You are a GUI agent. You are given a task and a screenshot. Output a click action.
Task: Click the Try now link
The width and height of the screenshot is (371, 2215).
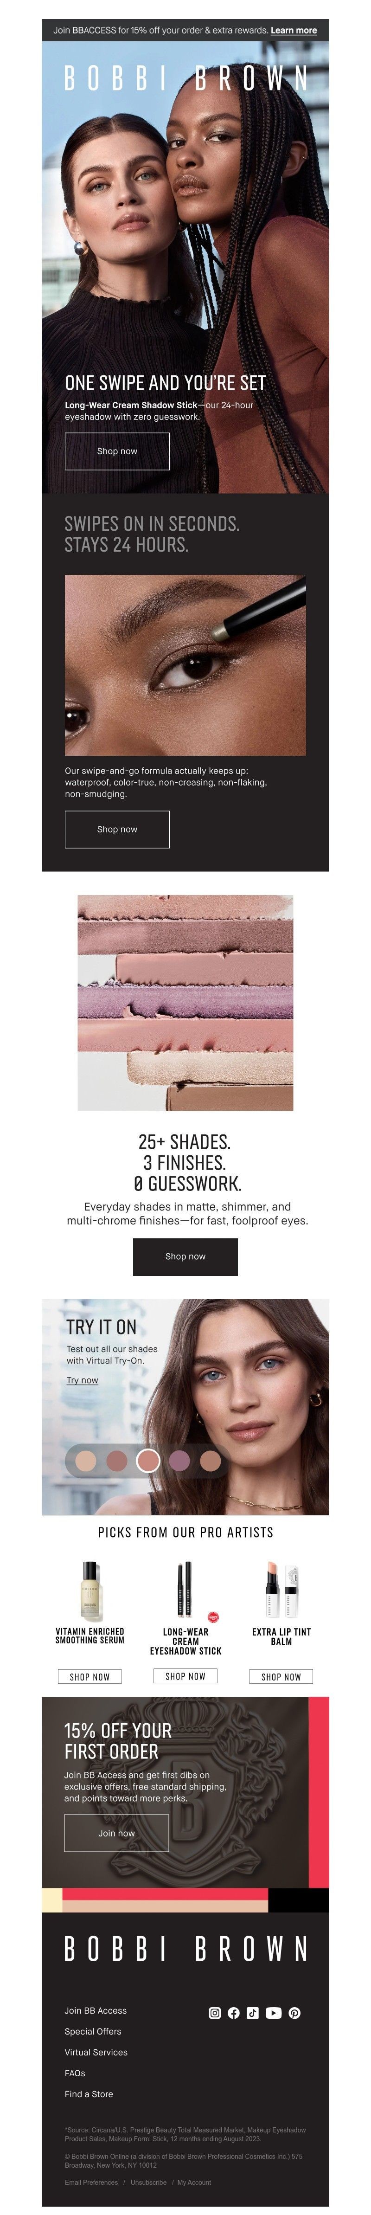tap(83, 1380)
